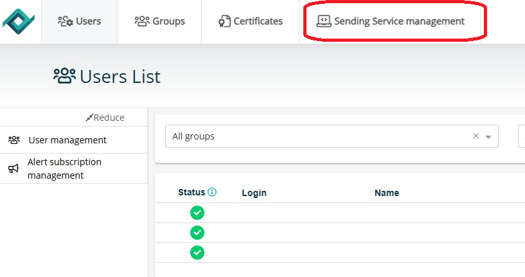The width and height of the screenshot is (525, 277).
Task: Expand the All groups dropdown arrow
Action: (488, 137)
